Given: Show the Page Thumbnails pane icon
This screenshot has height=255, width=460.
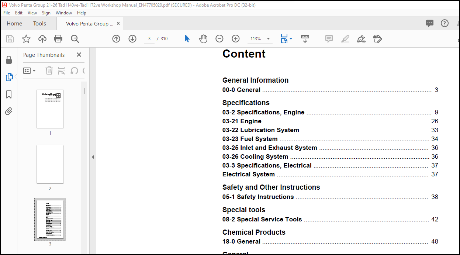Looking at the screenshot, I should pyautogui.click(x=9, y=77).
